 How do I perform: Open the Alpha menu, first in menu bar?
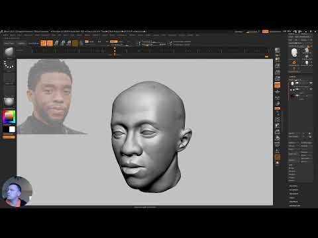5,35
